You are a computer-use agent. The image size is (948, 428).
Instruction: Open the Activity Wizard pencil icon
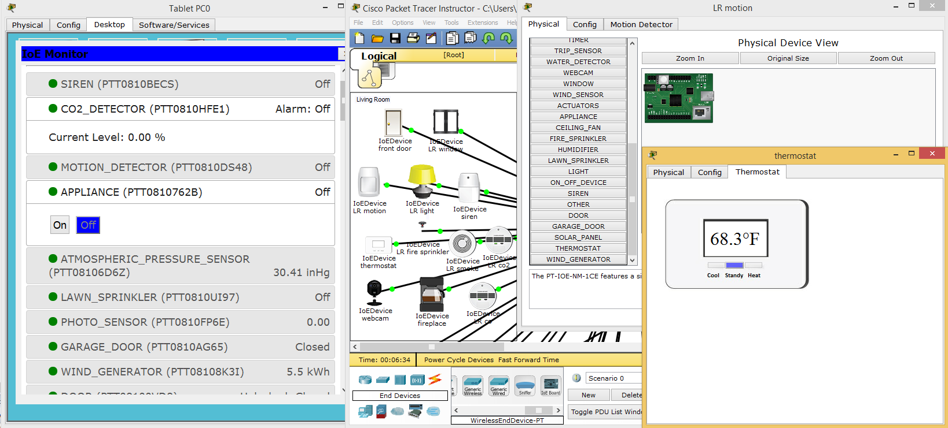click(x=431, y=38)
